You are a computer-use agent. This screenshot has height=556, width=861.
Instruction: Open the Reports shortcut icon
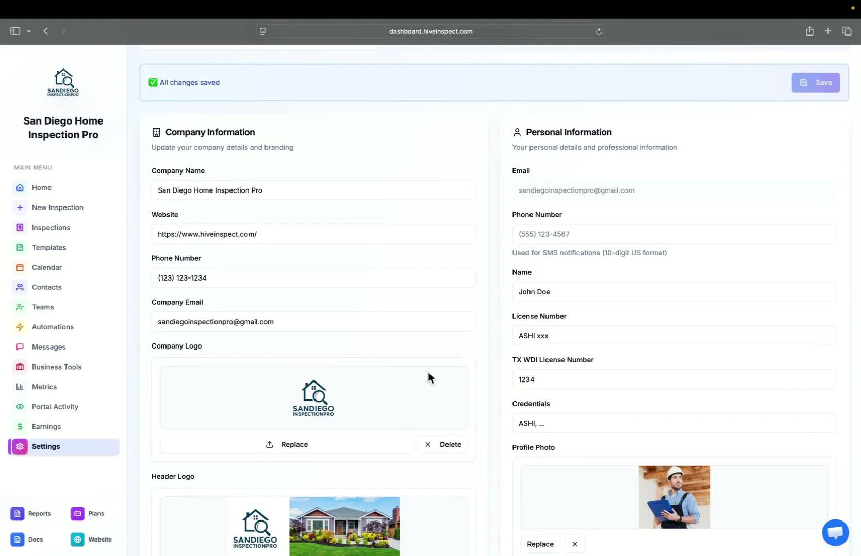(x=18, y=513)
